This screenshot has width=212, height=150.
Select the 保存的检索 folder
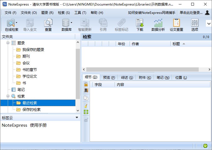coord(32,110)
